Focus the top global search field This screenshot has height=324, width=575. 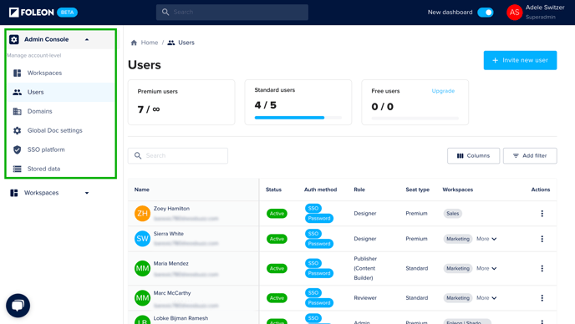(232, 12)
